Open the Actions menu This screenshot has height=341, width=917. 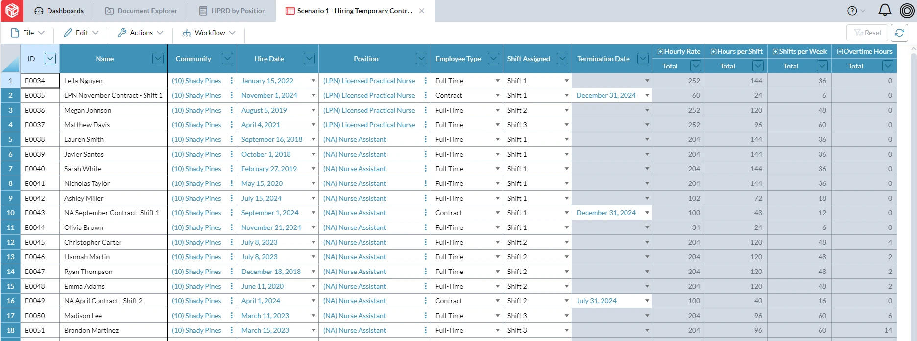click(x=141, y=33)
